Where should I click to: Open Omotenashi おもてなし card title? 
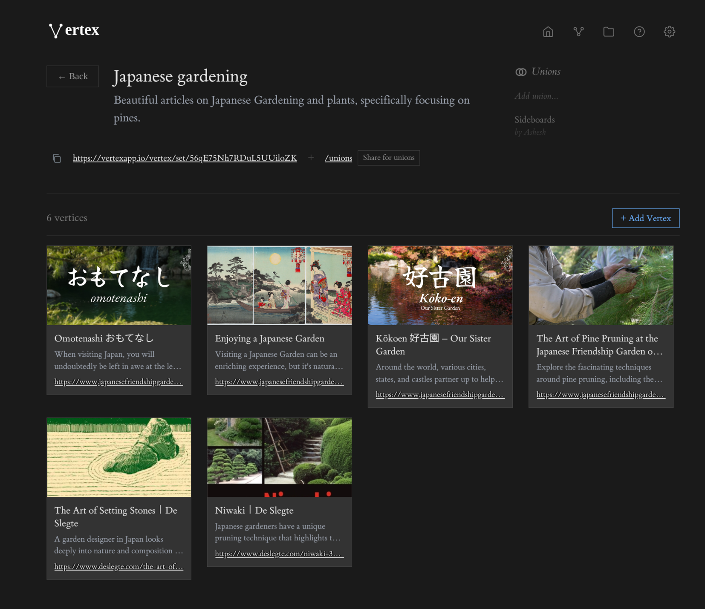pos(104,338)
